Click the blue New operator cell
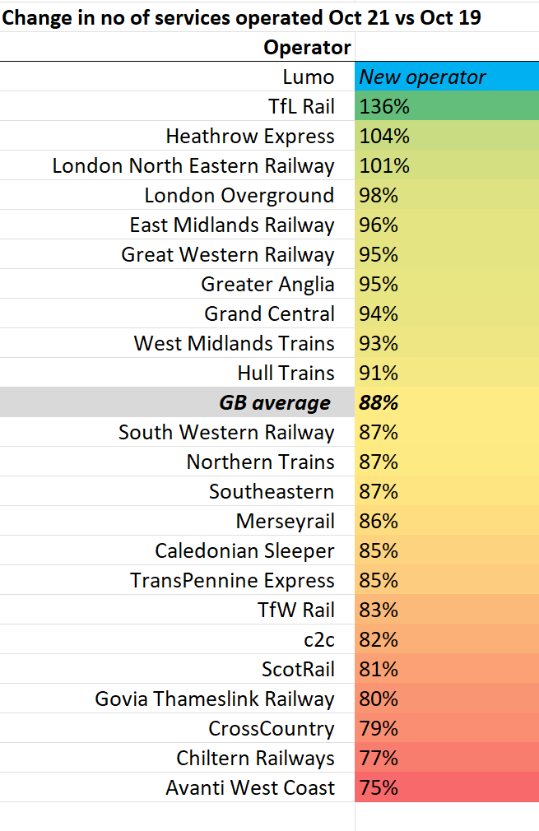 (447, 77)
